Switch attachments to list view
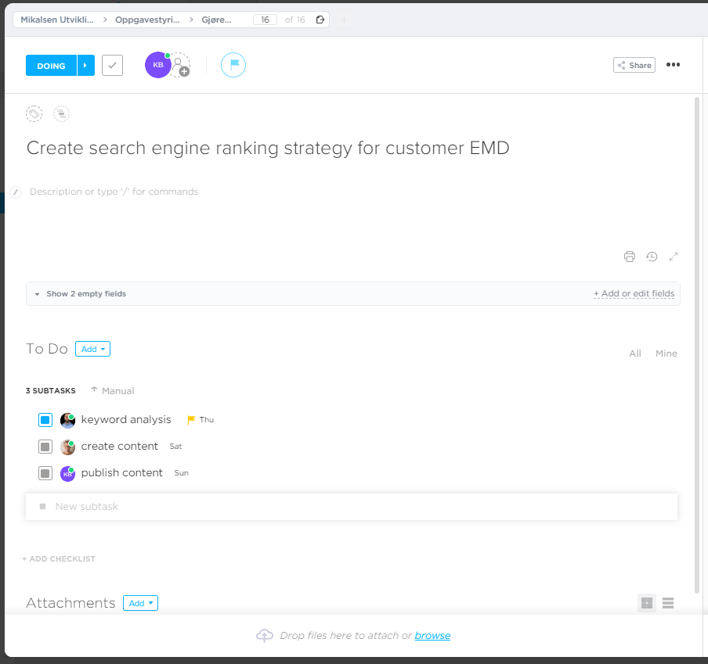Screen dimensions: 708x664 click(x=668, y=603)
